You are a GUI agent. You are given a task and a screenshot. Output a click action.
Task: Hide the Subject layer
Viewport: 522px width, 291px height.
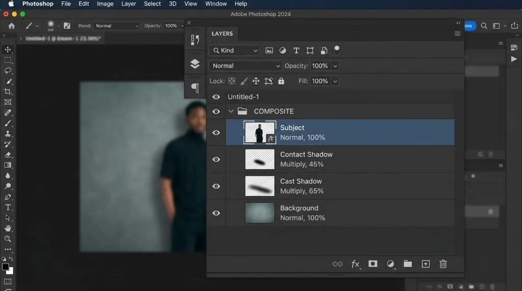click(x=216, y=133)
